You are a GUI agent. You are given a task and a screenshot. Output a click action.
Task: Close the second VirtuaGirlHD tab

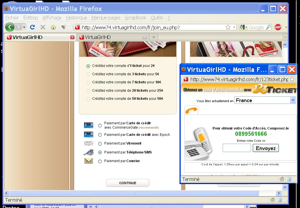tap(145, 38)
